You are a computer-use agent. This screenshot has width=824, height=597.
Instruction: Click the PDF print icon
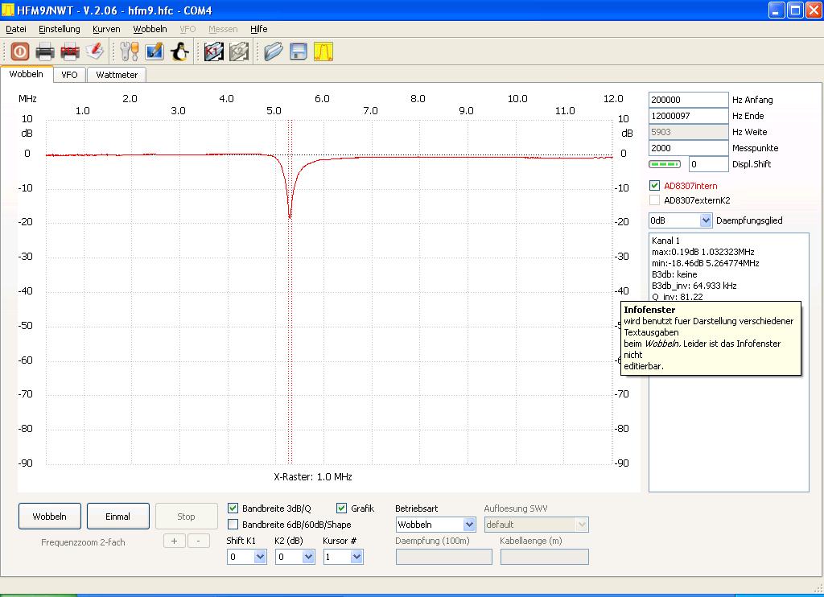point(70,51)
